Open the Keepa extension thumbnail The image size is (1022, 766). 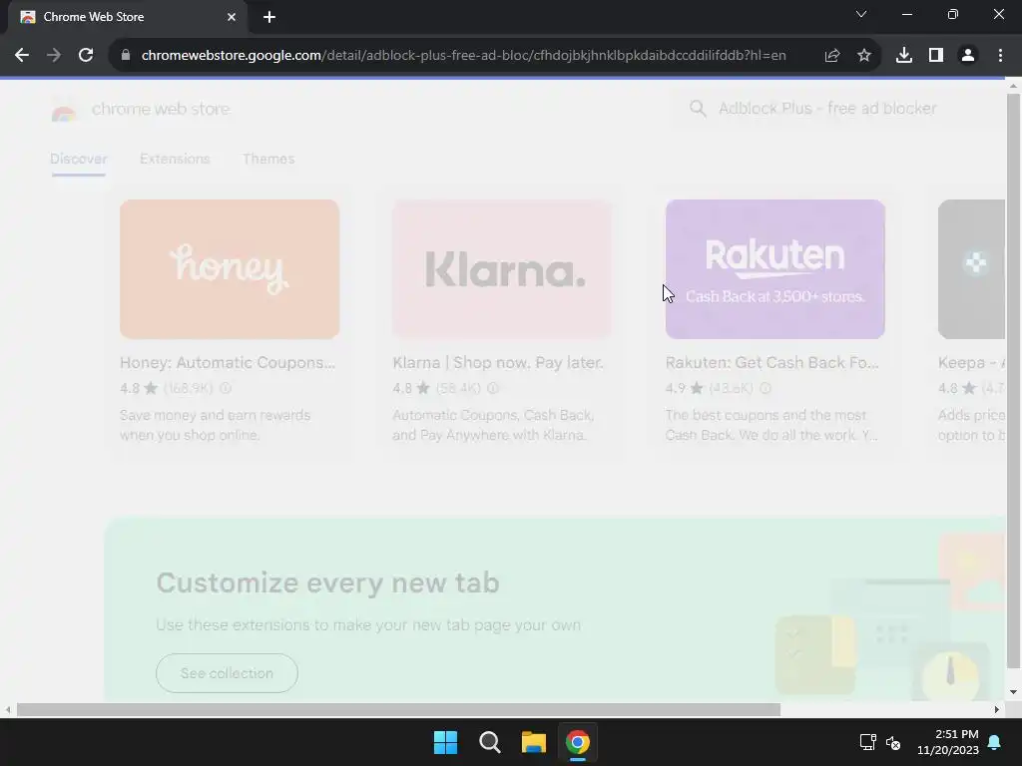[x=971, y=269]
